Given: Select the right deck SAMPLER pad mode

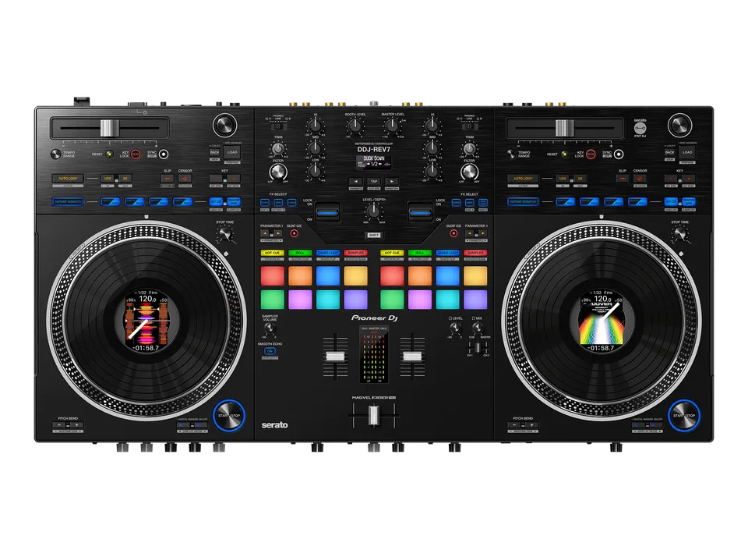Looking at the screenshot, I should 475,253.
